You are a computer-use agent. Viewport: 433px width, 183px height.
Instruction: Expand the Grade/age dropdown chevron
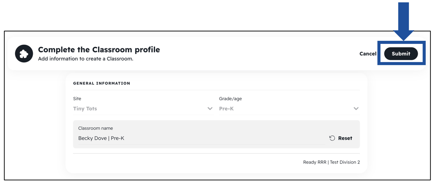(x=356, y=108)
